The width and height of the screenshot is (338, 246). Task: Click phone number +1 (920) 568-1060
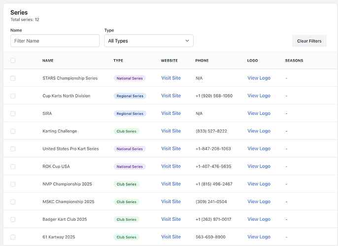pyautogui.click(x=214, y=96)
